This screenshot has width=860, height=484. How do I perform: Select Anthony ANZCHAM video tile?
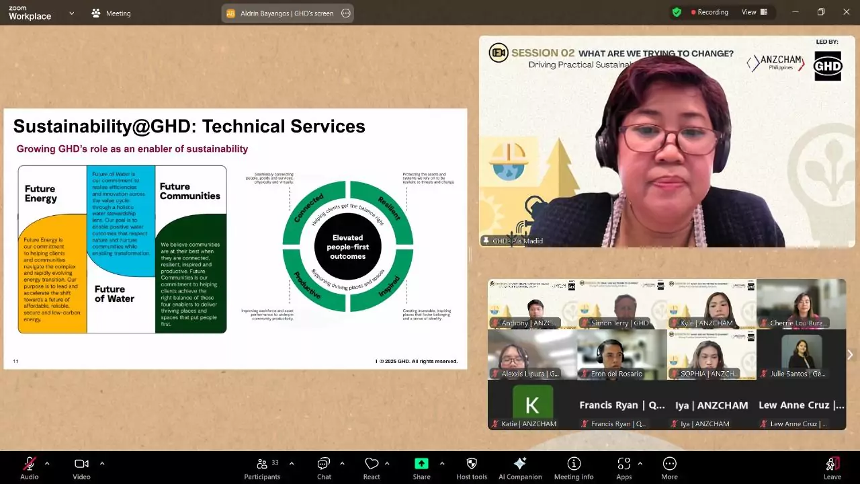pos(532,304)
